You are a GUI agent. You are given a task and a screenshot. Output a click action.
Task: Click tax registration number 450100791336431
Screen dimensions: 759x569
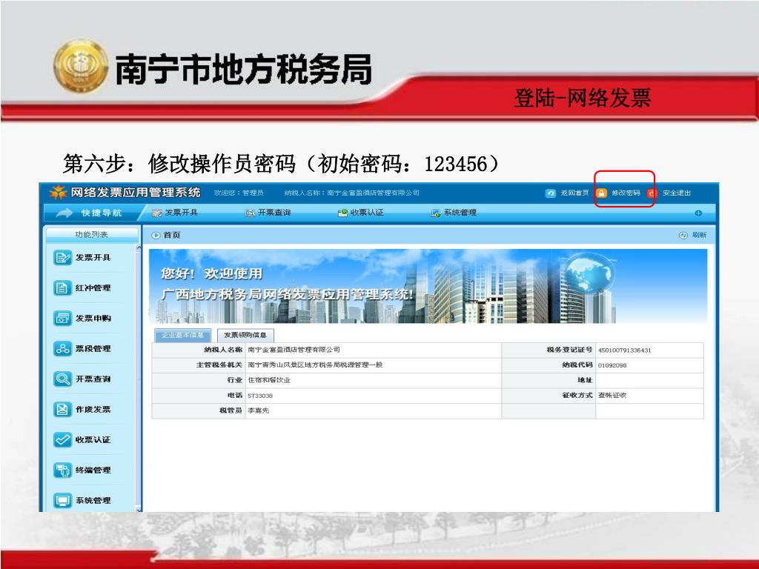pos(624,350)
